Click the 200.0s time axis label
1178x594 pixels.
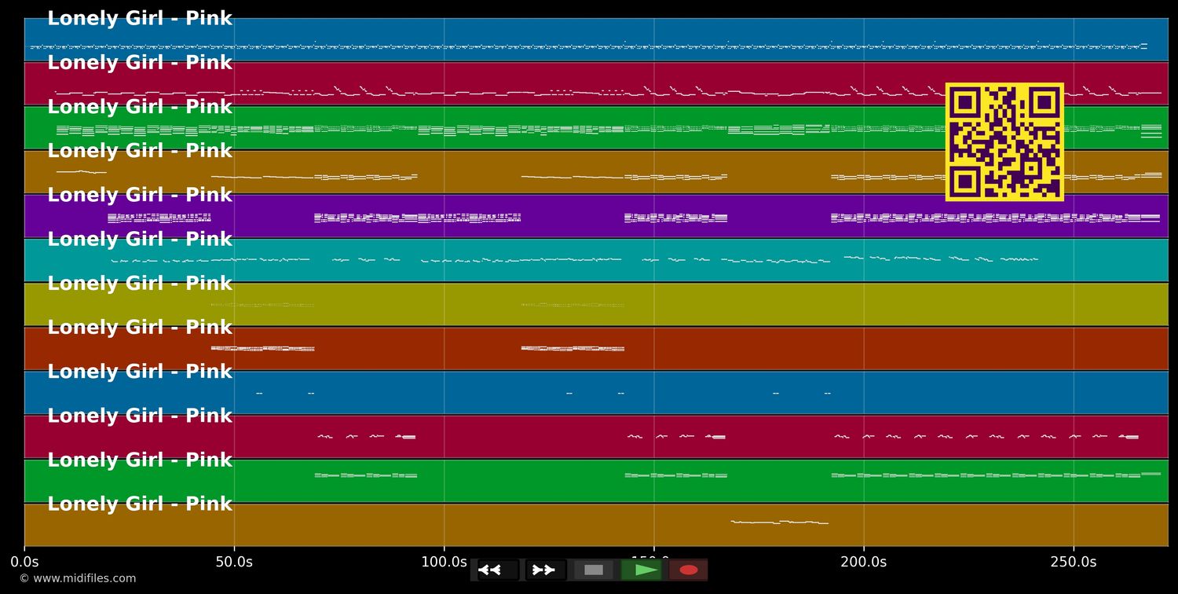click(864, 562)
